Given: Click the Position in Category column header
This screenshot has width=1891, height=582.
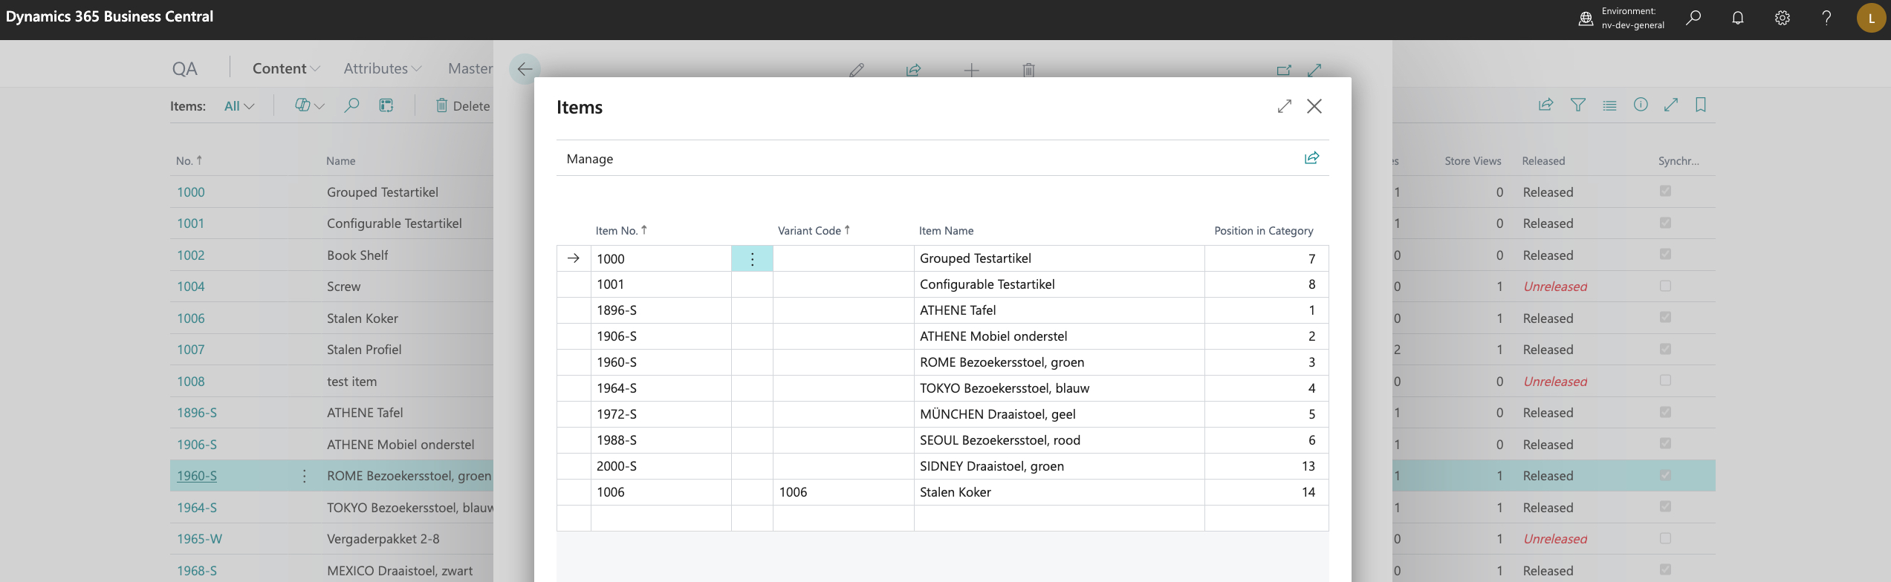Looking at the screenshot, I should 1263,231.
